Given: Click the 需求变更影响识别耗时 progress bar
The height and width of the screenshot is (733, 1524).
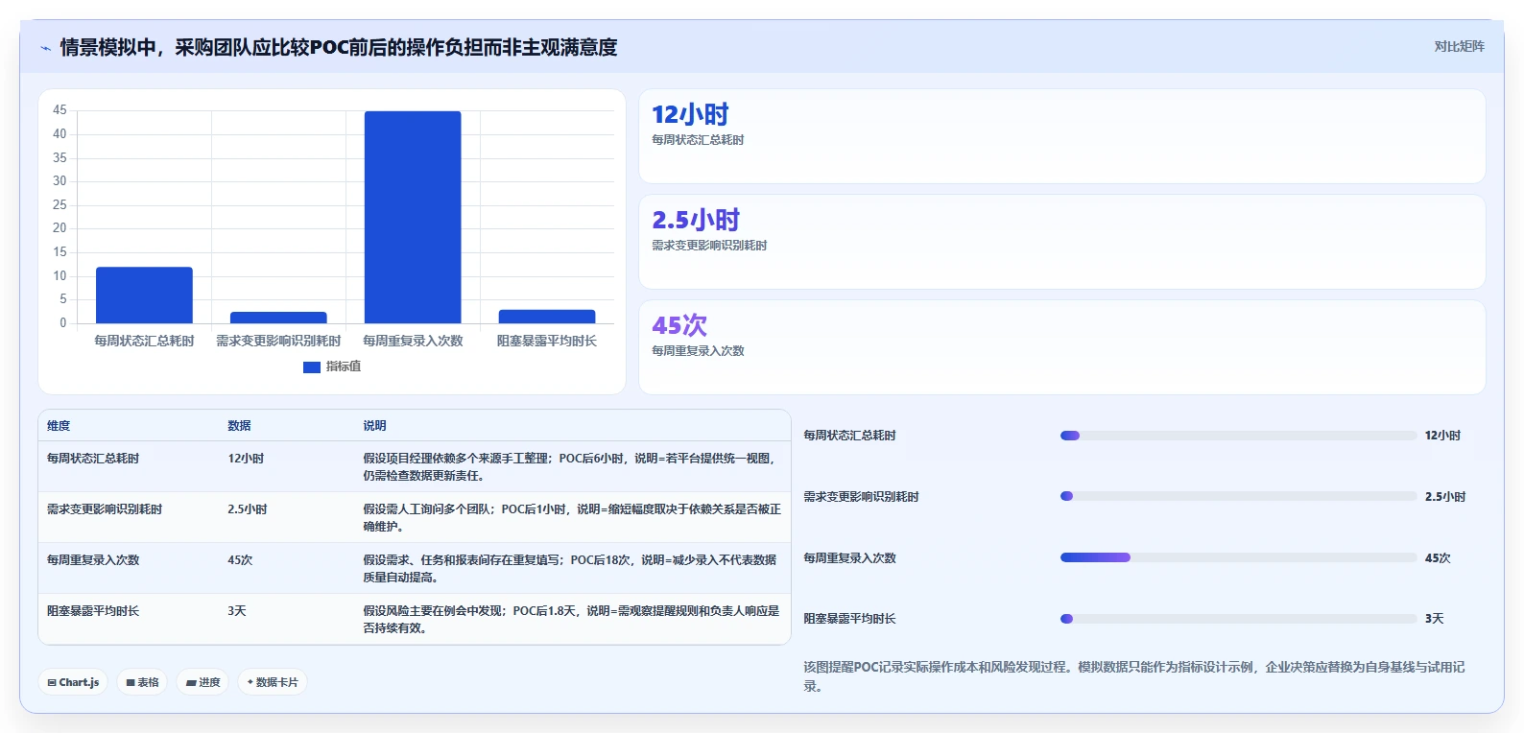Looking at the screenshot, I should pyautogui.click(x=1238, y=497).
